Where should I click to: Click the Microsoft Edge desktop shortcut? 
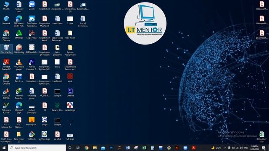[19, 108]
